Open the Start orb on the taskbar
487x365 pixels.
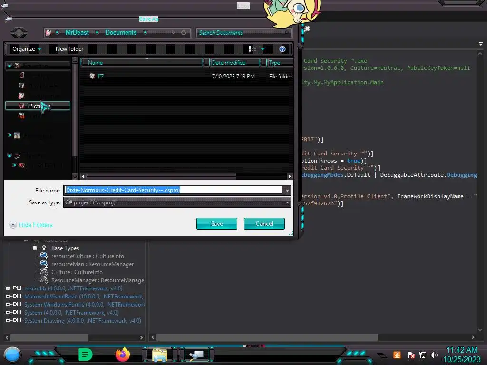tap(12, 355)
